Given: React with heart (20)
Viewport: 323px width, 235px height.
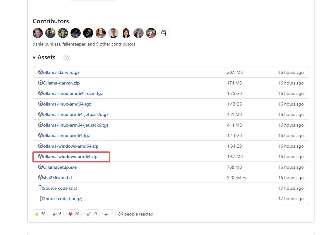Looking at the screenshot, I should [74, 214].
